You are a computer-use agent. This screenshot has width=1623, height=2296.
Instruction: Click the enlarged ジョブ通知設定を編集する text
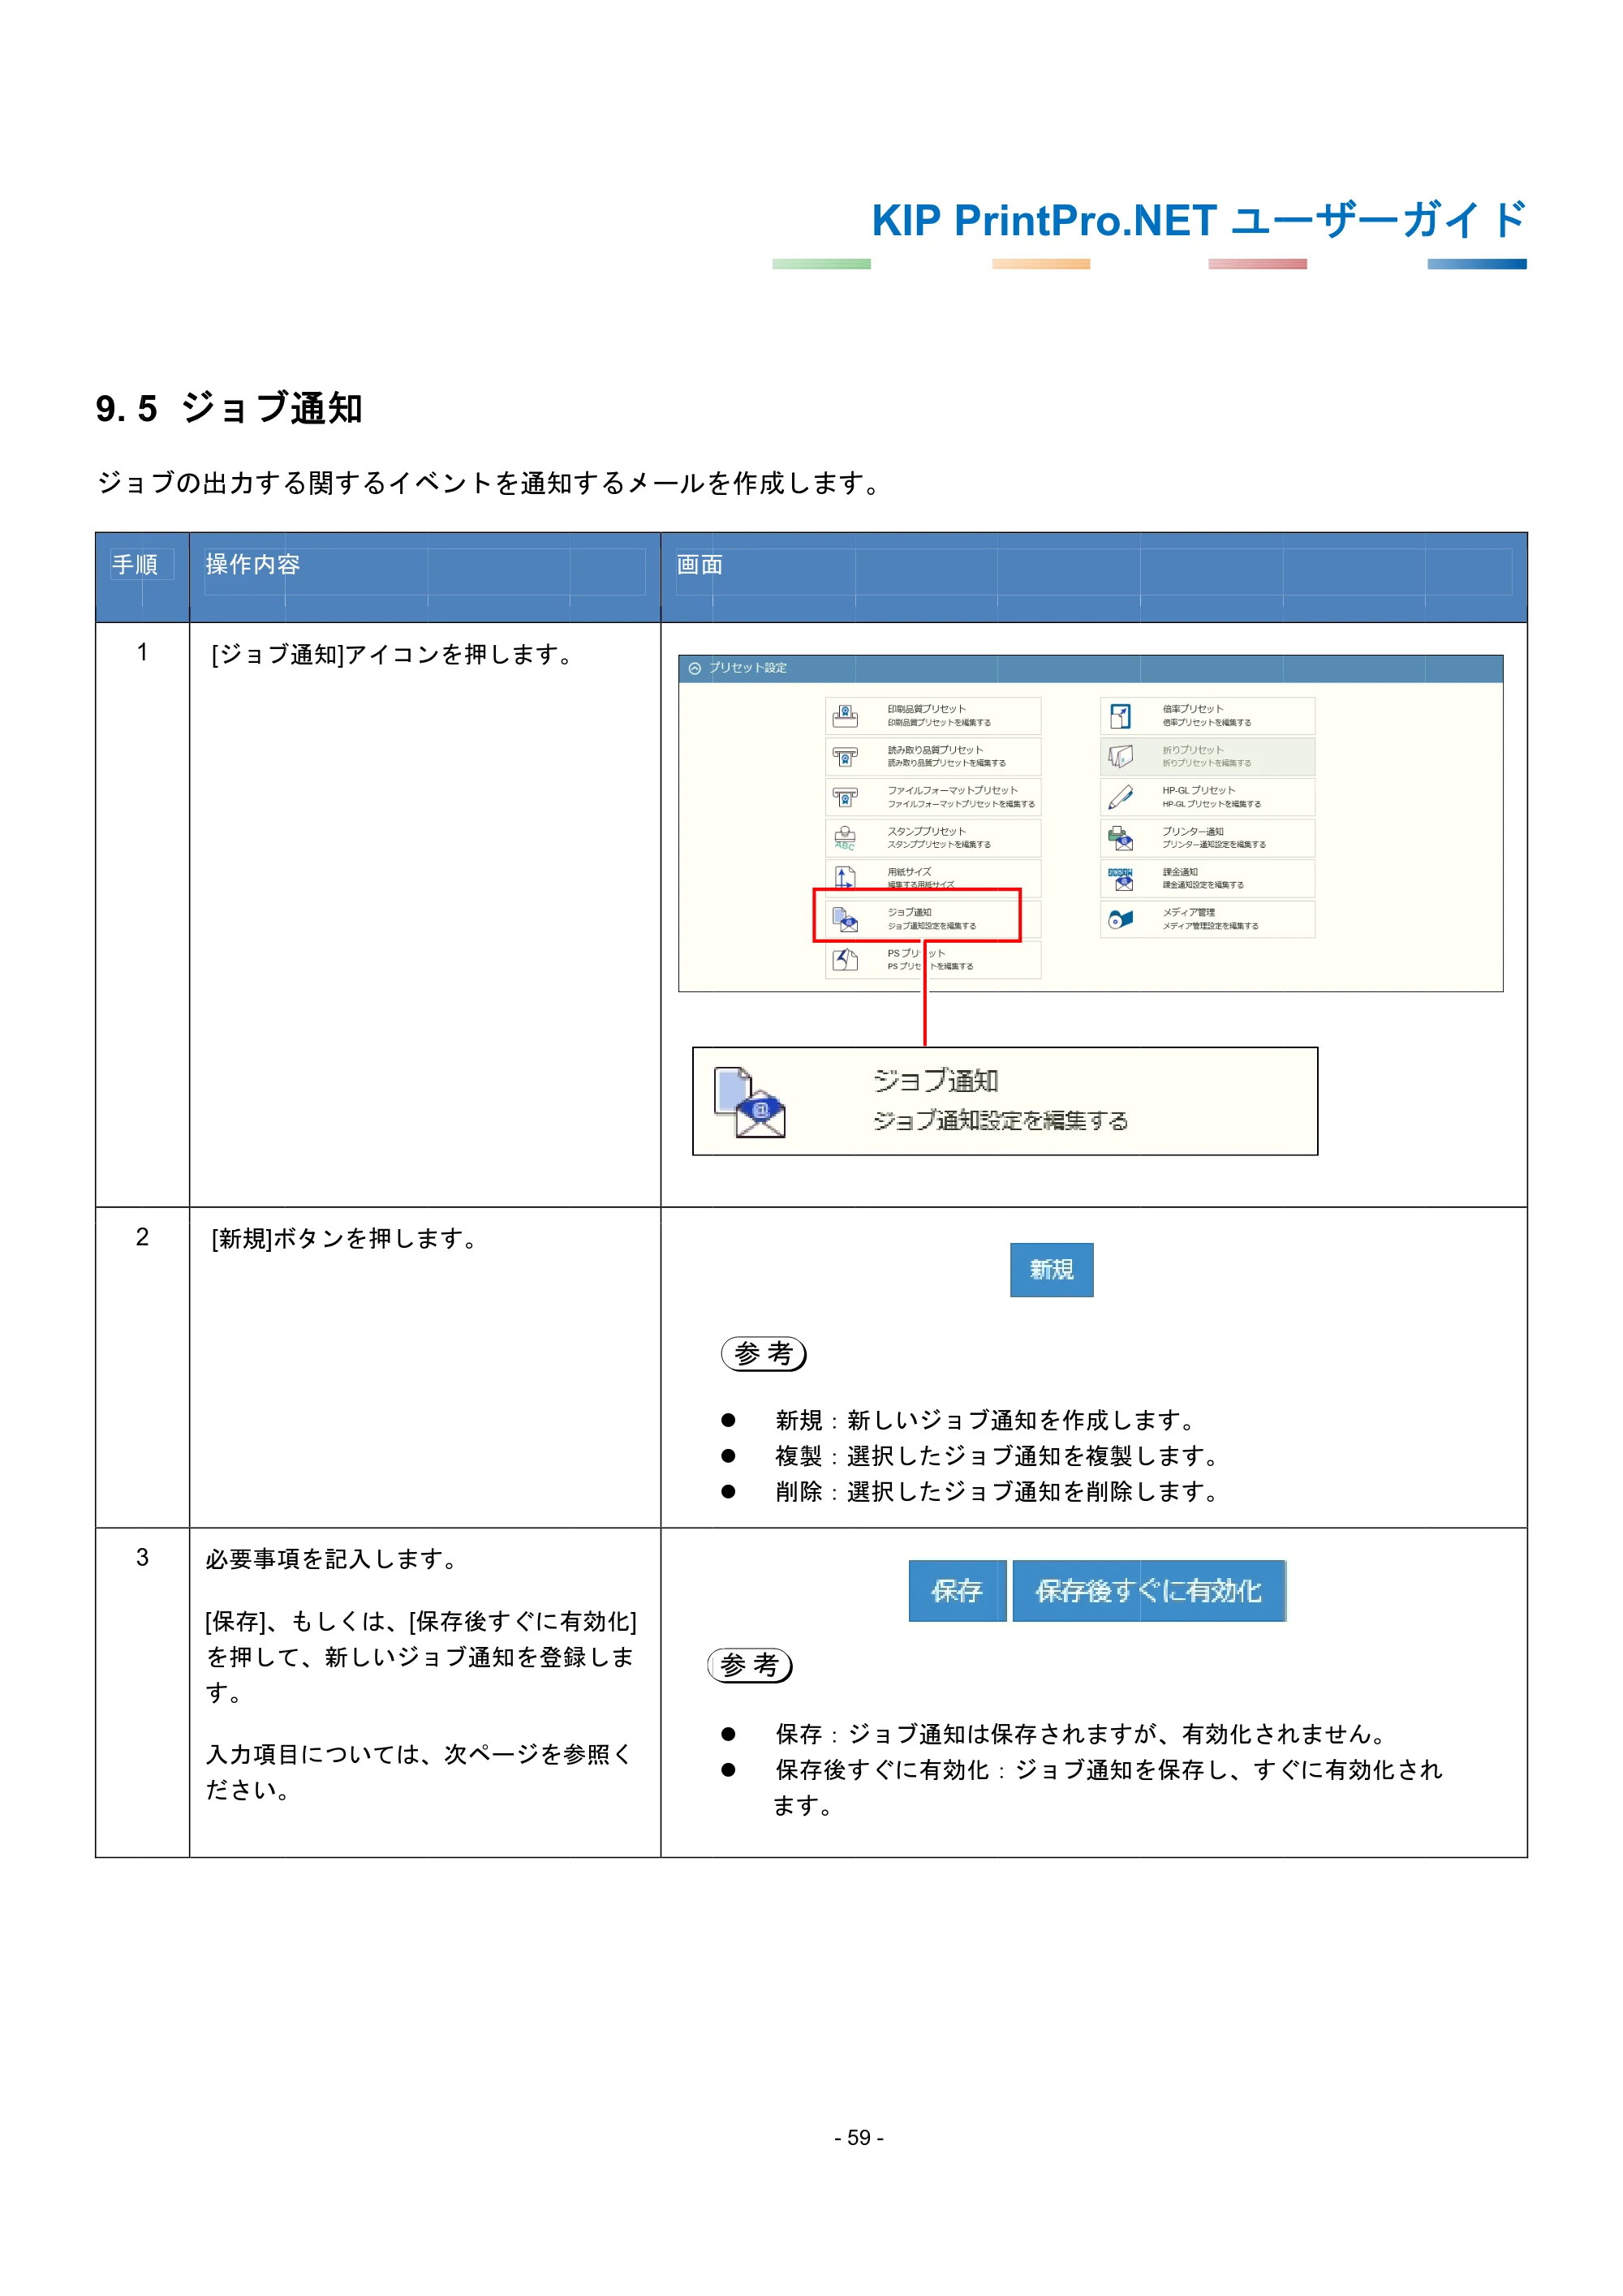point(1000,1121)
